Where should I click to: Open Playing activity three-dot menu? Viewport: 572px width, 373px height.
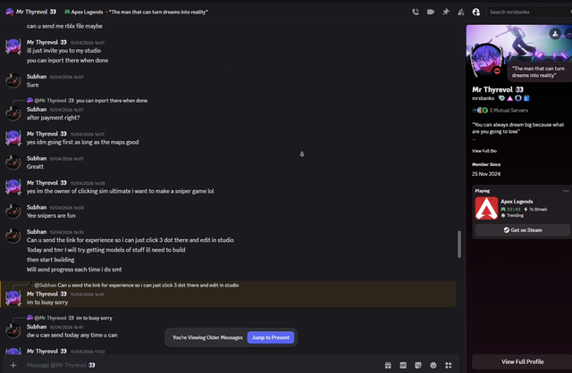click(566, 190)
